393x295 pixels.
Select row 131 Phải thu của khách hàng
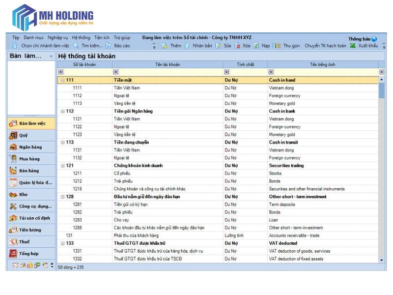pyautogui.click(x=218, y=236)
